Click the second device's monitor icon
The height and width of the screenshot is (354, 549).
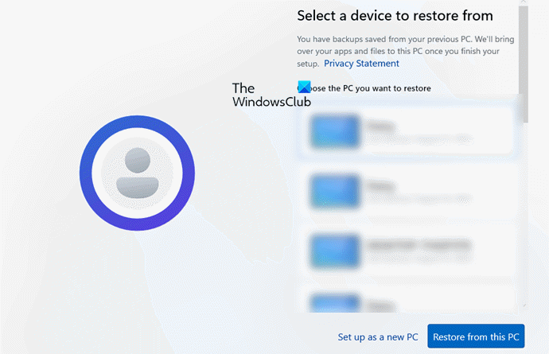[335, 191]
